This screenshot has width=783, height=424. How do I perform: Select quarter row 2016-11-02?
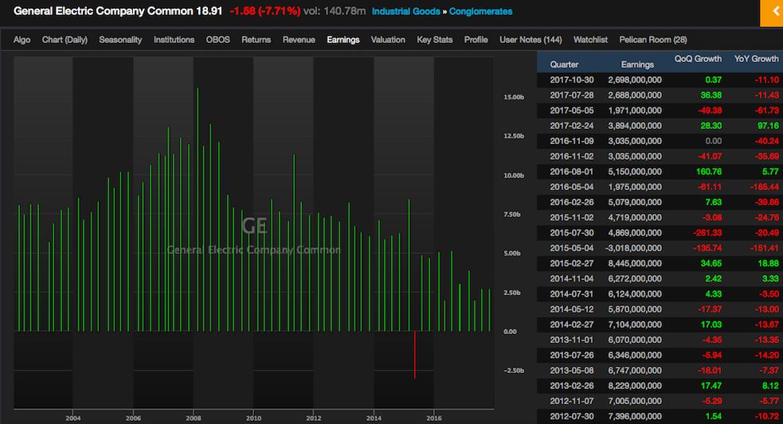(x=660, y=157)
